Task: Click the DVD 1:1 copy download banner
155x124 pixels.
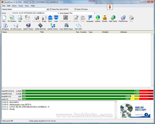Action: pyautogui.click(x=135, y=111)
